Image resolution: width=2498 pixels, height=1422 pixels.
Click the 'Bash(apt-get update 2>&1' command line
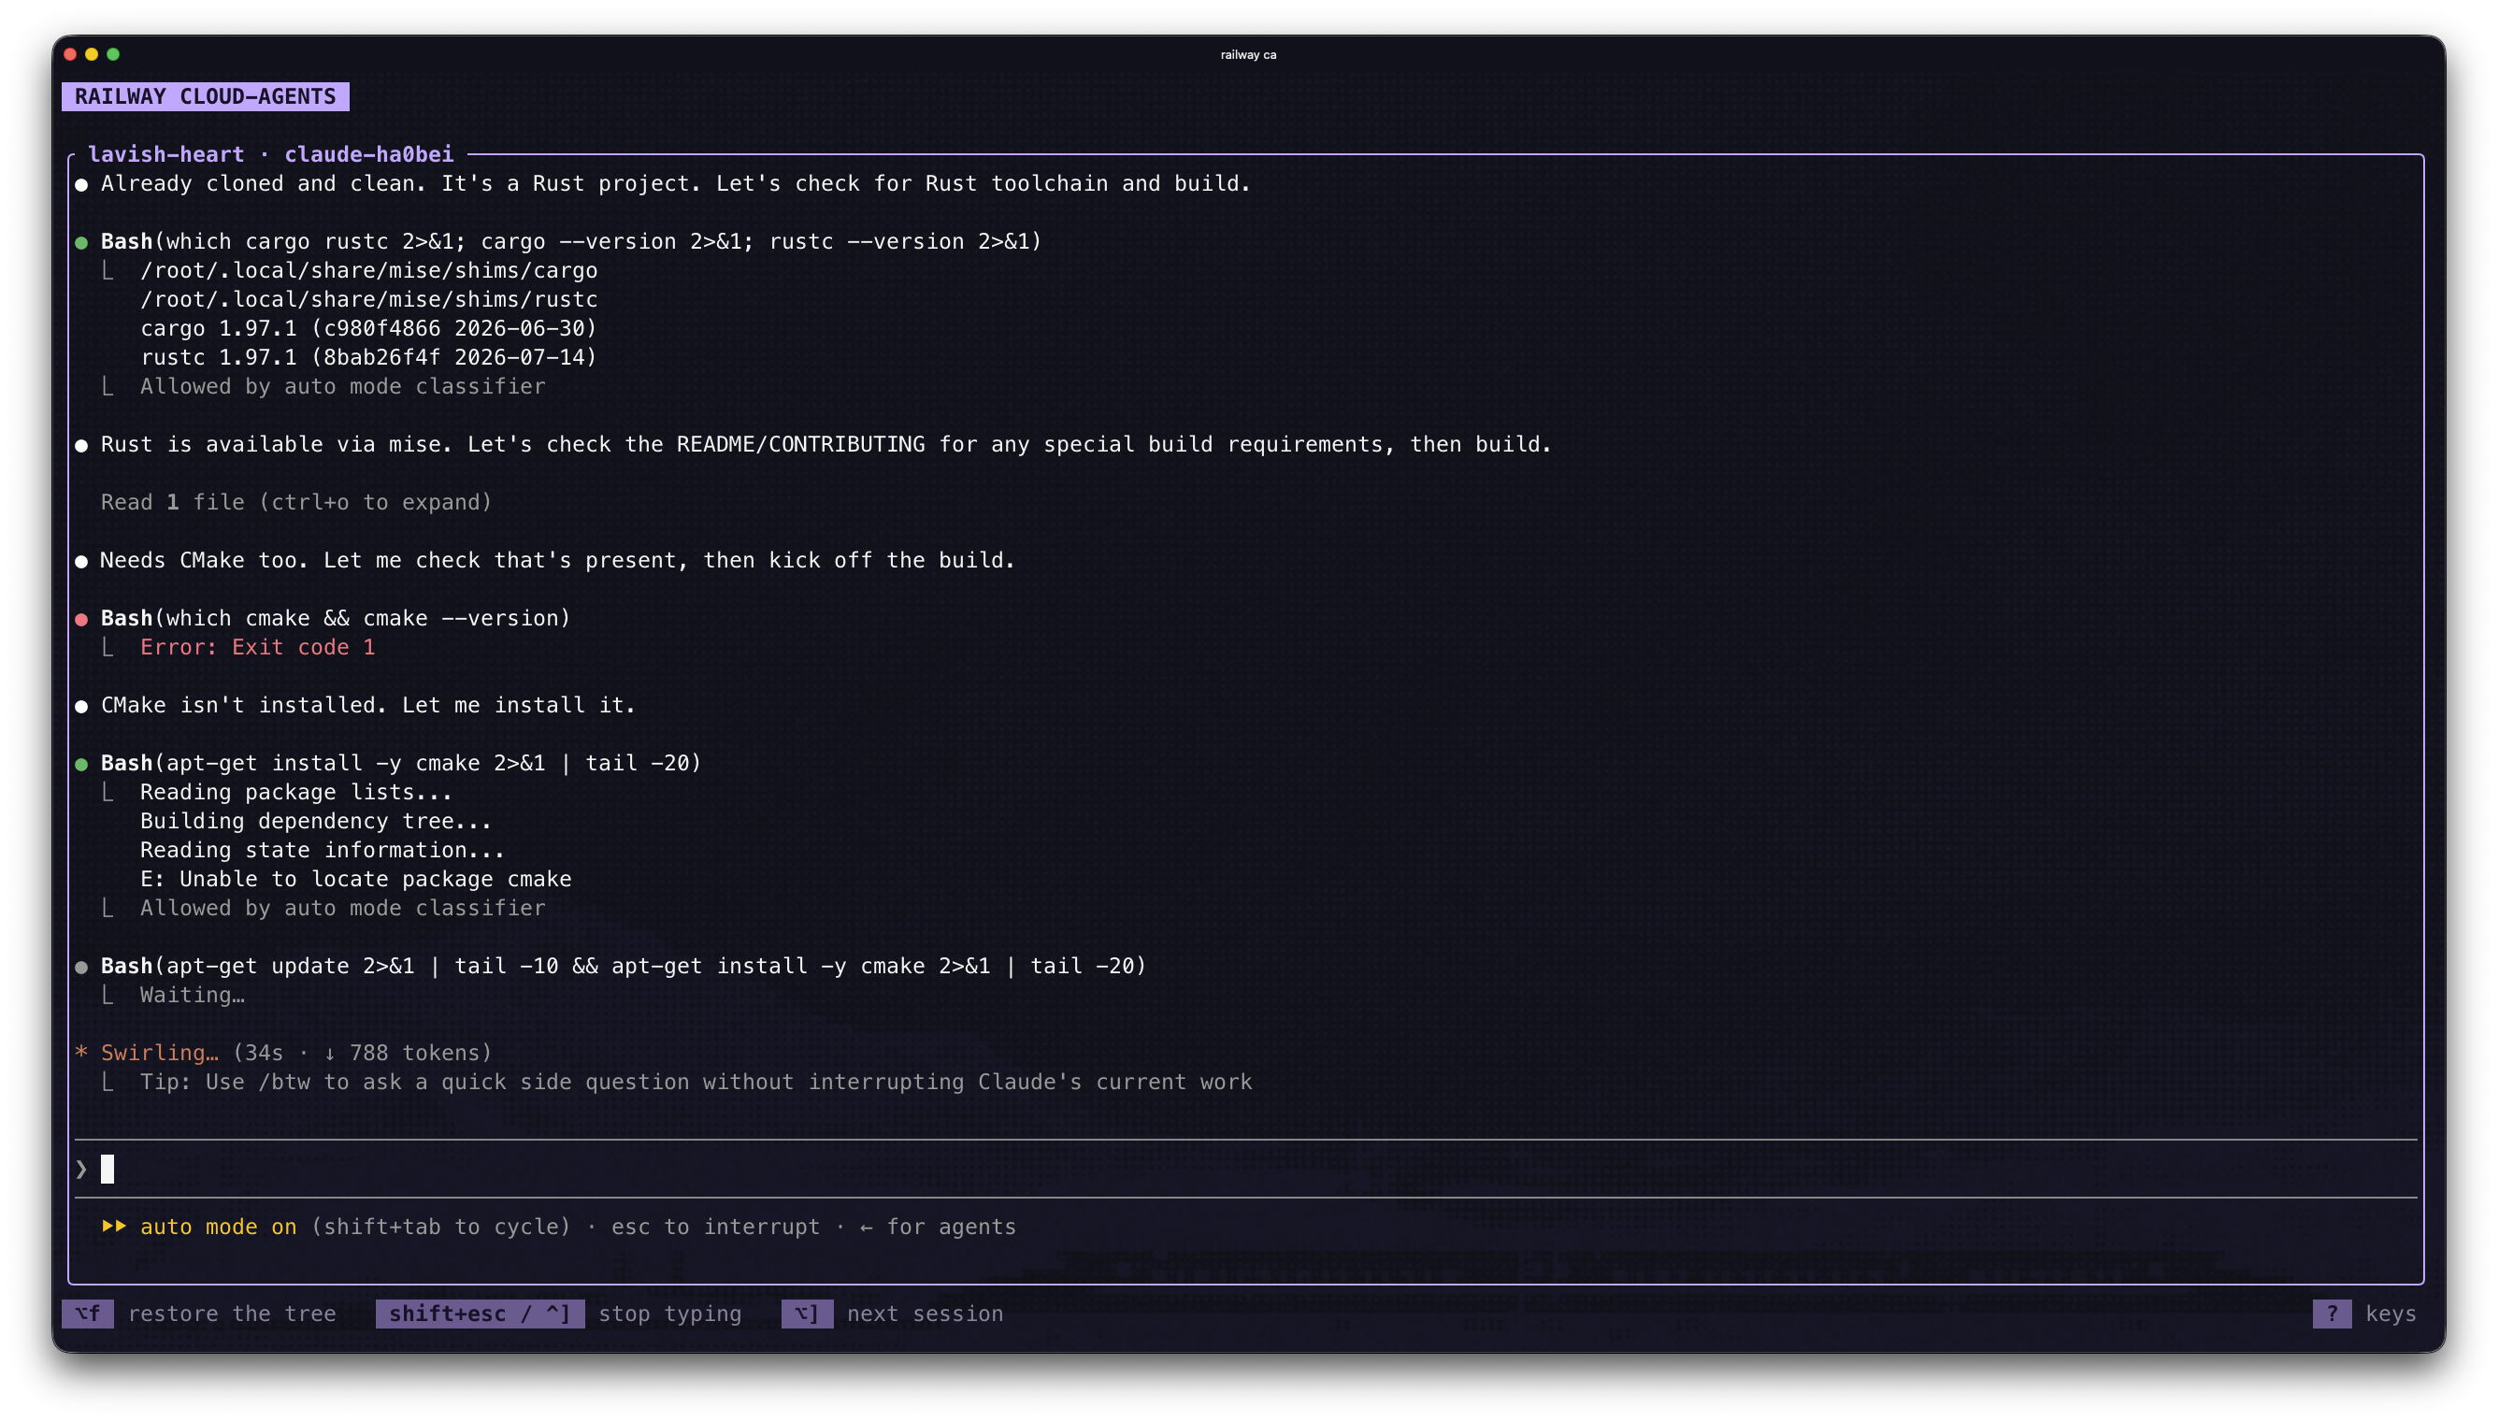[x=623, y=966]
